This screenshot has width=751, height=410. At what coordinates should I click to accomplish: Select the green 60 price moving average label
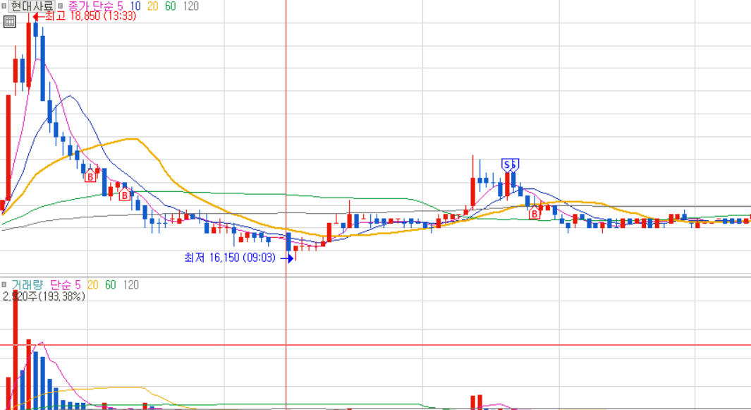(171, 6)
